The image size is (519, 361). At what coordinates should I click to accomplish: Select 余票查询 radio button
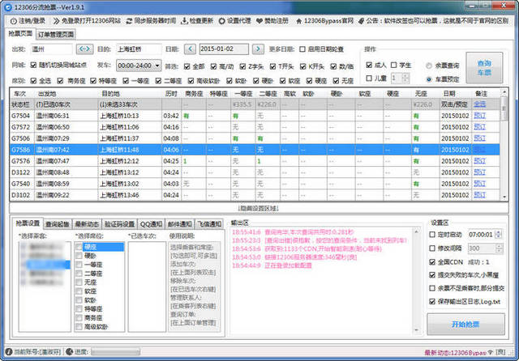429,66
